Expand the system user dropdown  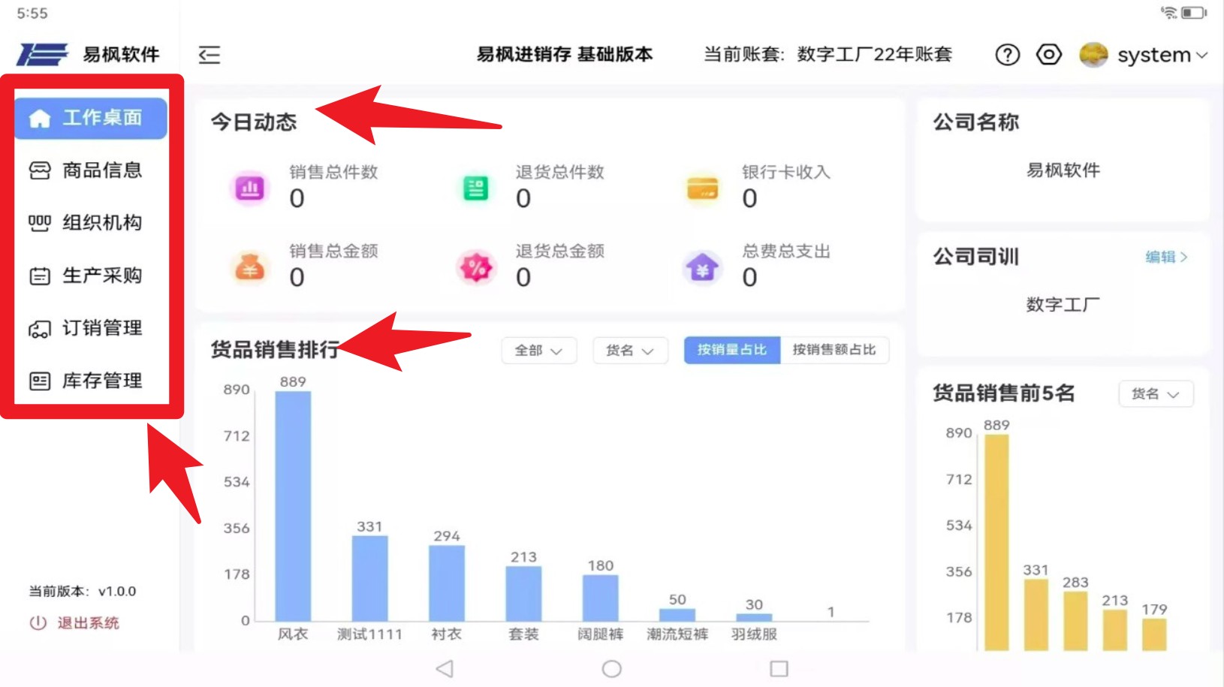pyautogui.click(x=1201, y=55)
